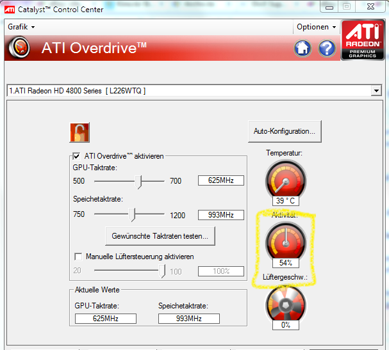Open the ATI Radeon HD 4800 Series dropdown

(x=376, y=91)
